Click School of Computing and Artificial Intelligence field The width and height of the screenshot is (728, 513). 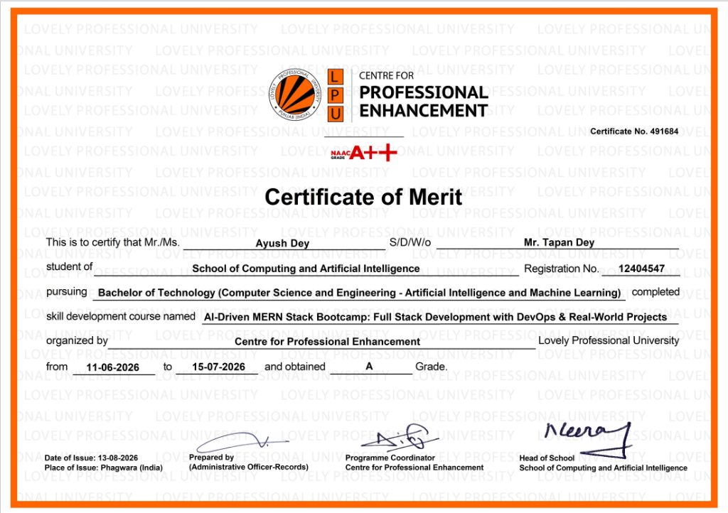(306, 269)
